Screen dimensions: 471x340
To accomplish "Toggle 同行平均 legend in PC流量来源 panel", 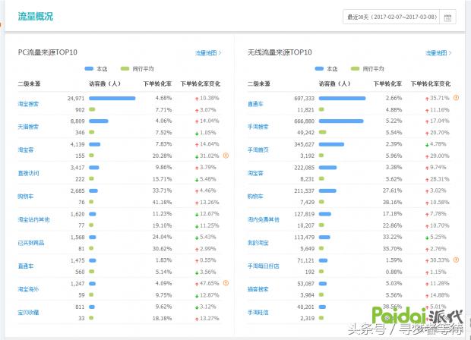I will [x=137, y=69].
